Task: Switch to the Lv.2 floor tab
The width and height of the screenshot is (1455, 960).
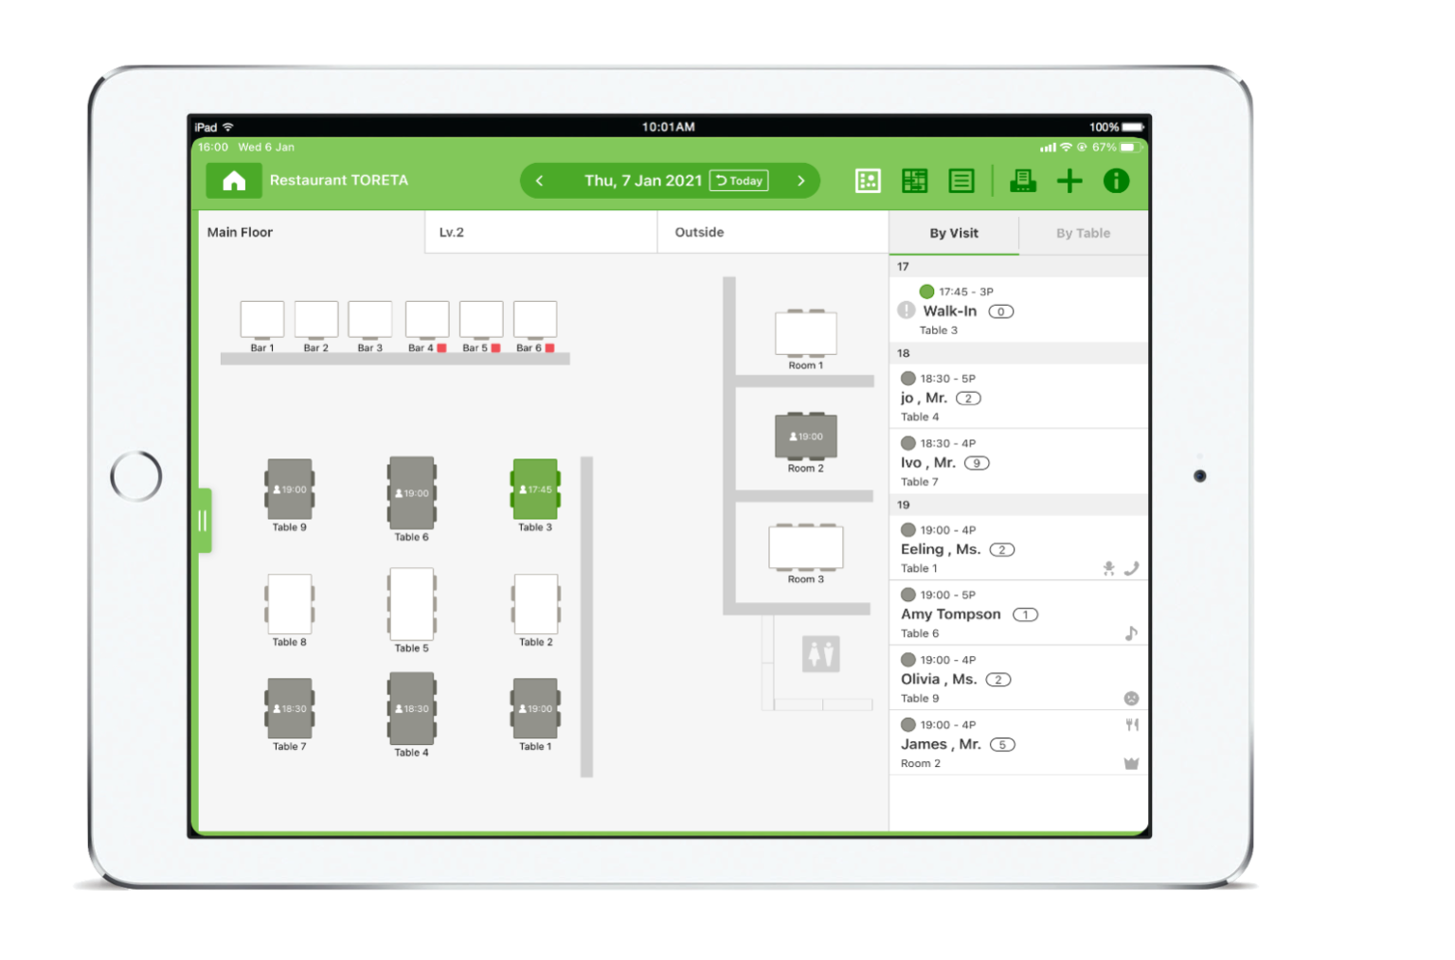Action: (540, 231)
